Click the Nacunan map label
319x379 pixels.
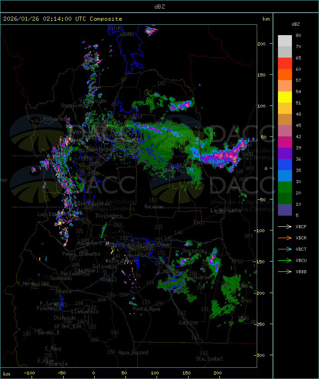pyautogui.click(x=154, y=207)
